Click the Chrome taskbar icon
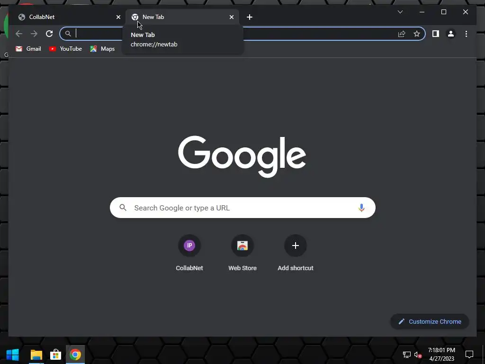Screen dimensions: 485x364 [x=75, y=355]
